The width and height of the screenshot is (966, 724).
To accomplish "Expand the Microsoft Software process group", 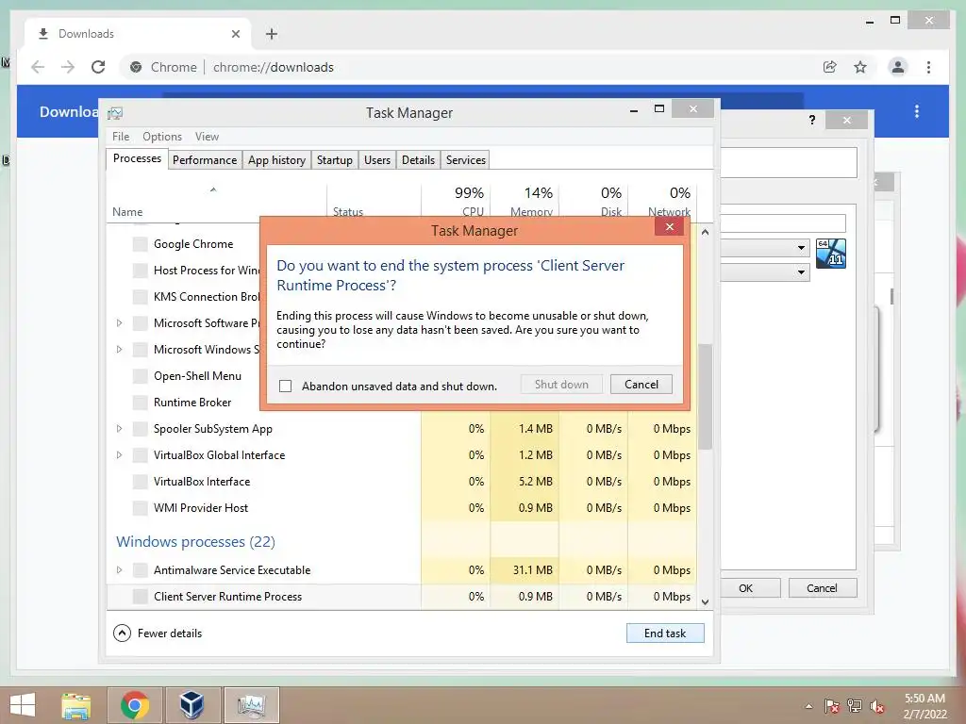I will (x=120, y=323).
